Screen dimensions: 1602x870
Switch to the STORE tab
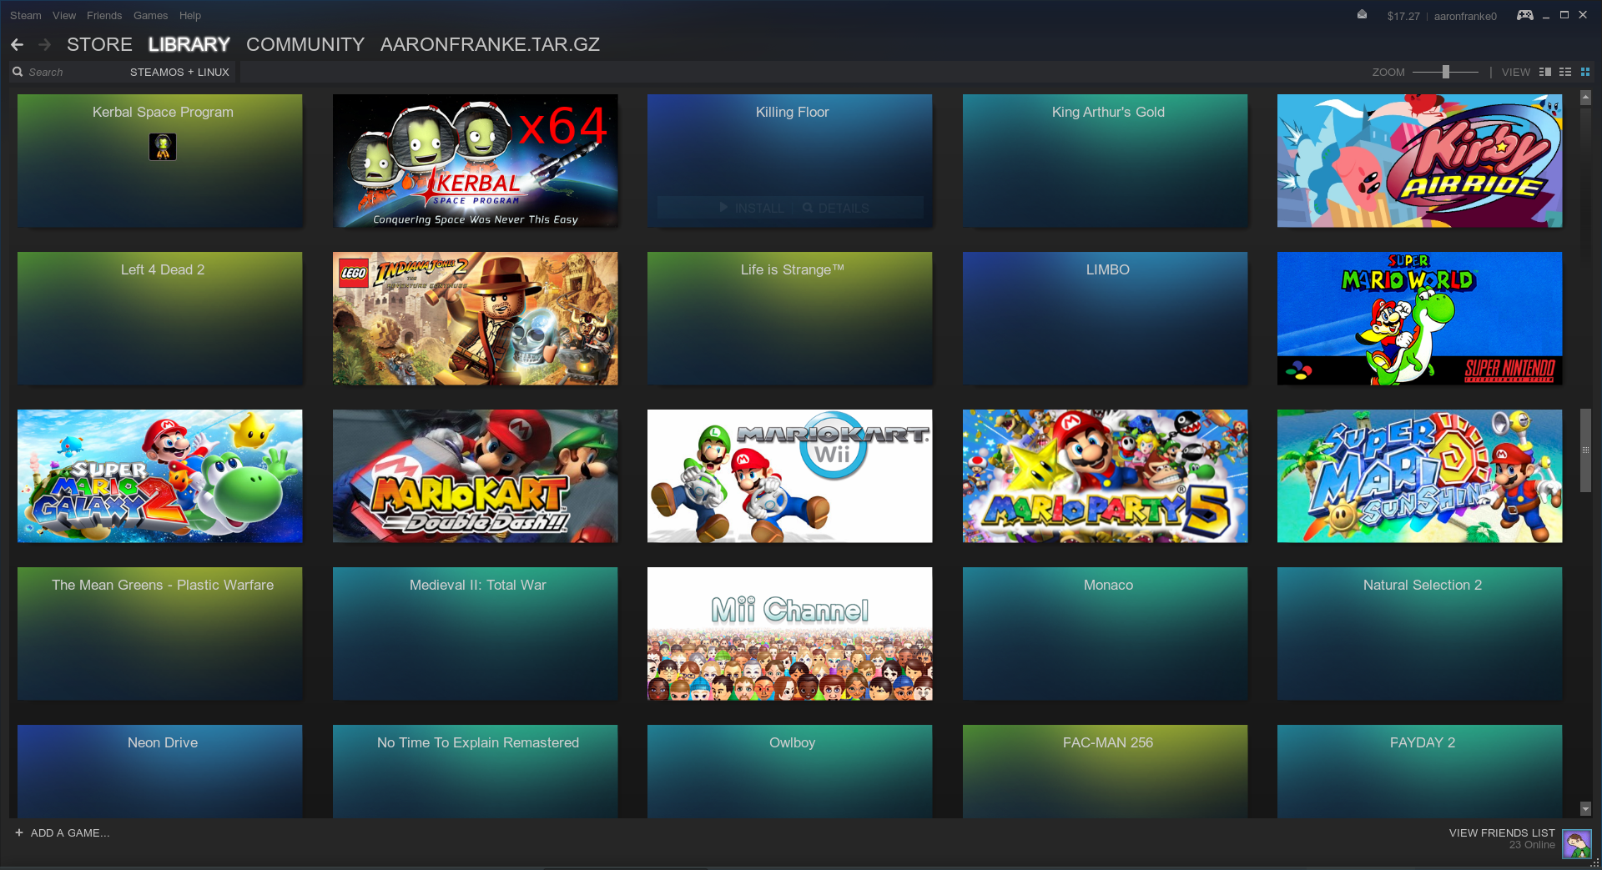(x=99, y=44)
